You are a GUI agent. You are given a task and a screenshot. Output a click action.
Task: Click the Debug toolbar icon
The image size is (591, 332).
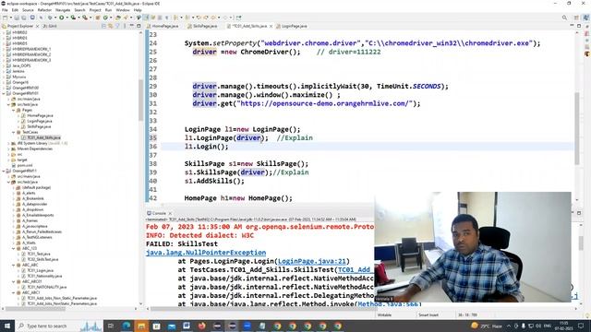(50, 18)
